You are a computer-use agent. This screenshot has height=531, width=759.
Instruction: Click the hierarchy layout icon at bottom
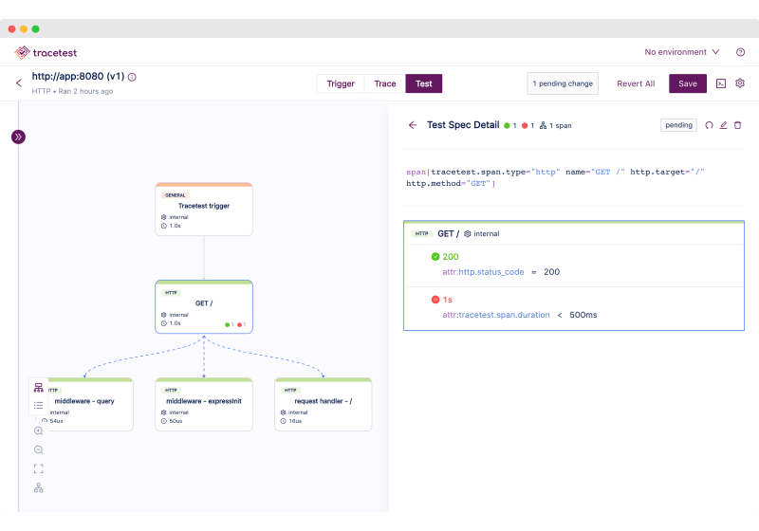click(39, 488)
